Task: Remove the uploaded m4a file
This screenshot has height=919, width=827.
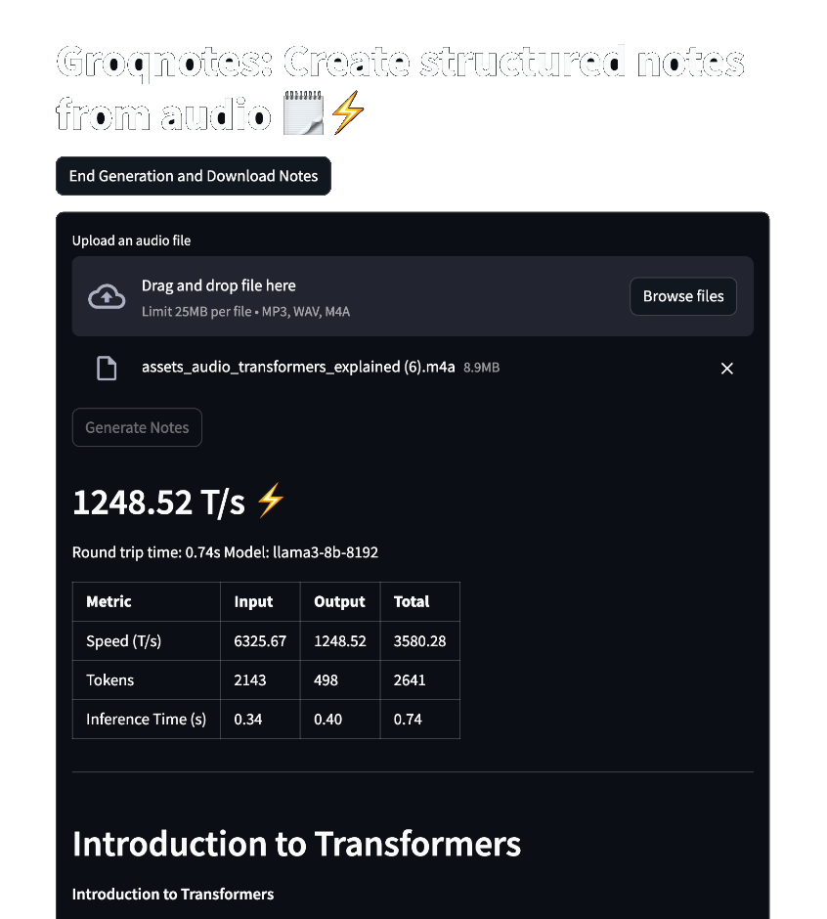Action: click(726, 368)
